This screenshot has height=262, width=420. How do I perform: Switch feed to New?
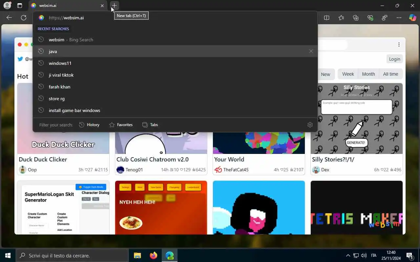[325, 74]
